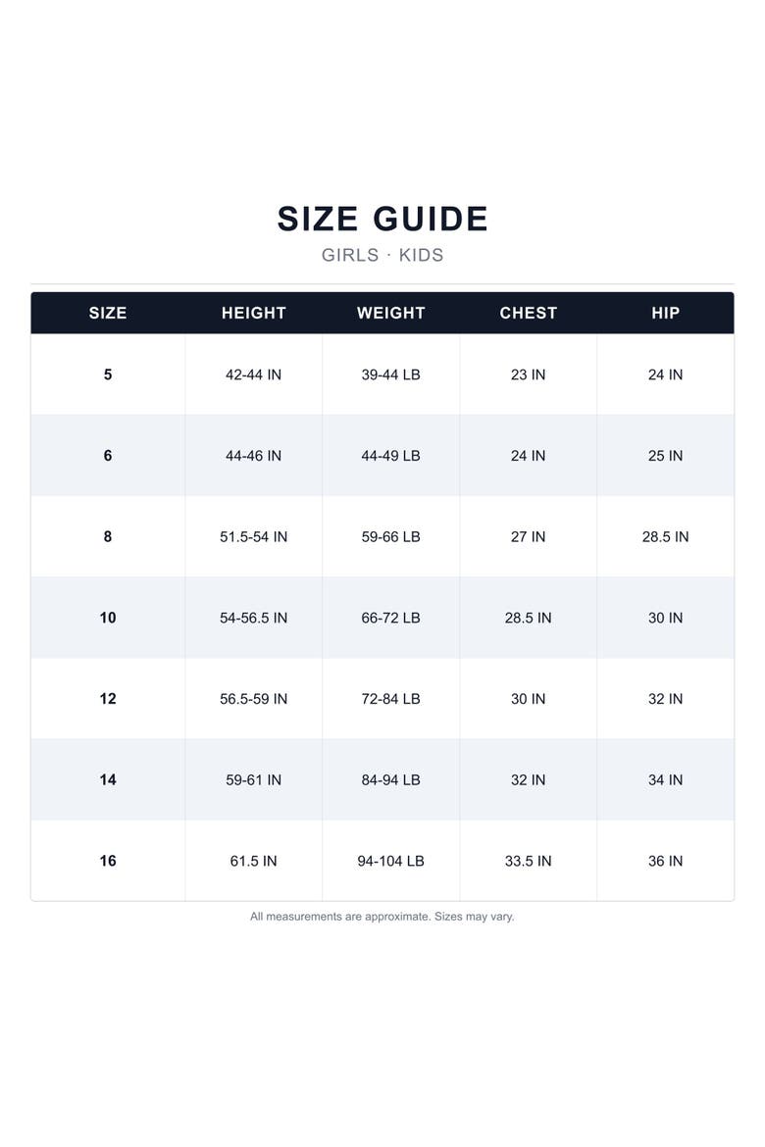765x1147 pixels.
Task: Click the WEIGHT column header
Action: tap(391, 313)
